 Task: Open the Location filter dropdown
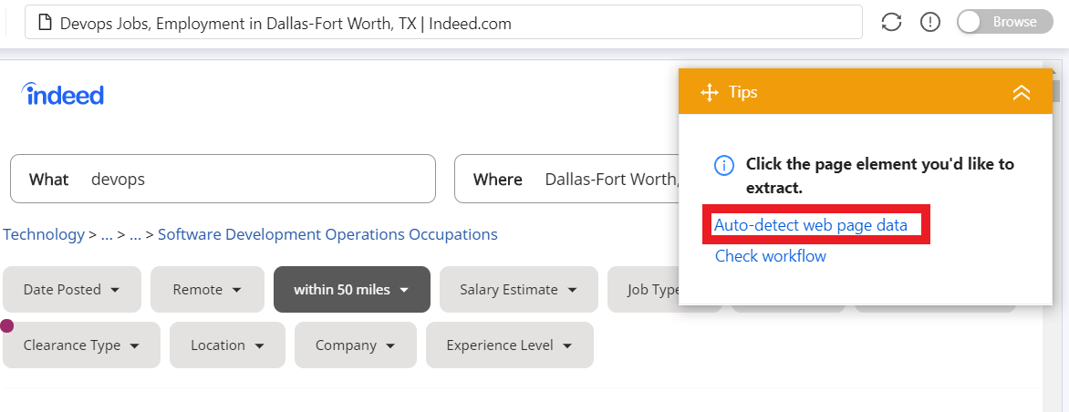pyautogui.click(x=228, y=345)
